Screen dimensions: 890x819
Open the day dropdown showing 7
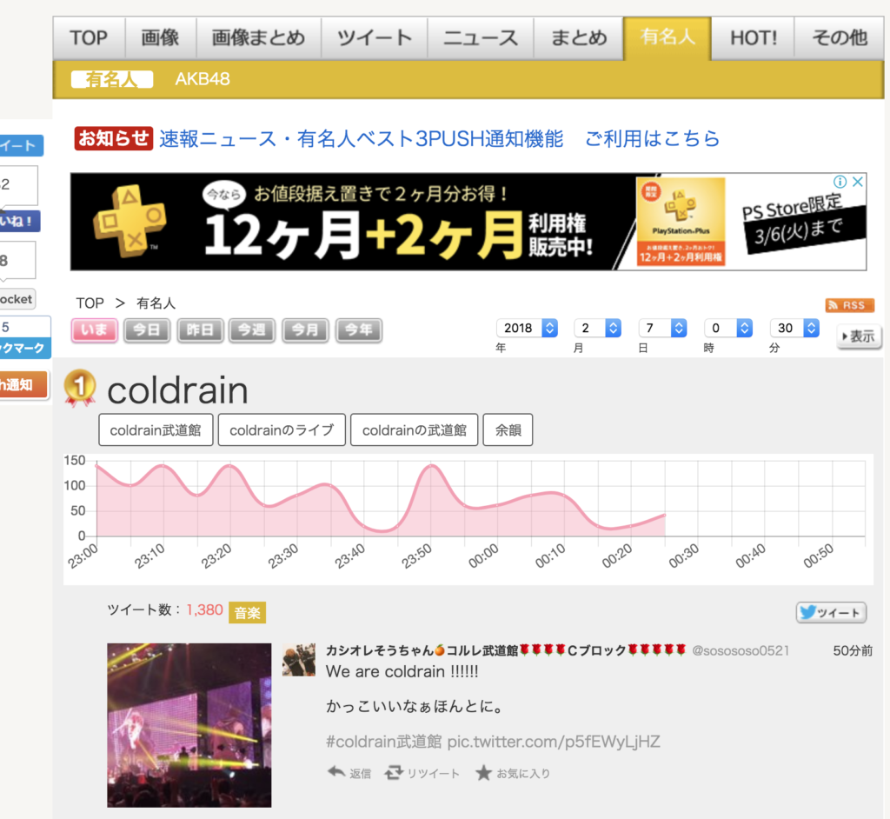[663, 329]
